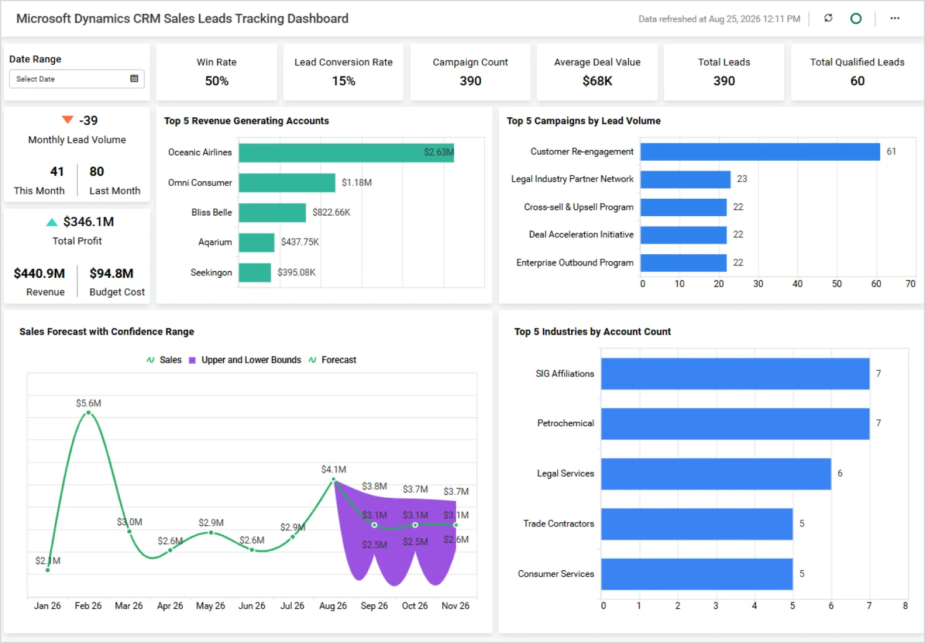
Task: Select the Win Rate card
Action: [216, 72]
